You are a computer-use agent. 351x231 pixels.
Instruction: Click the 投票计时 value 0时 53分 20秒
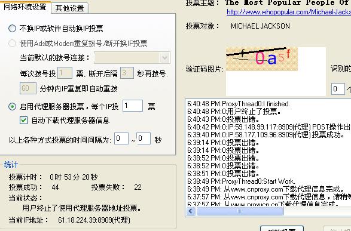[74, 177]
